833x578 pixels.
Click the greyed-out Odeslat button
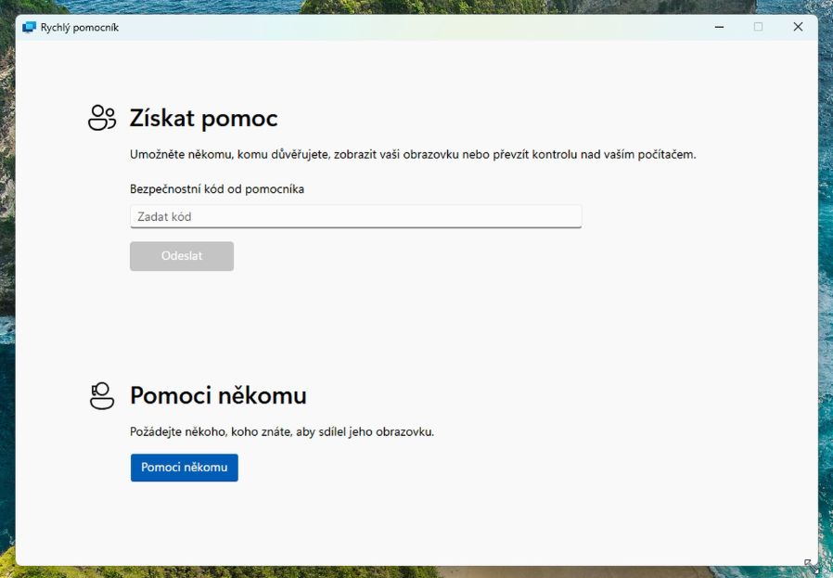click(x=182, y=256)
